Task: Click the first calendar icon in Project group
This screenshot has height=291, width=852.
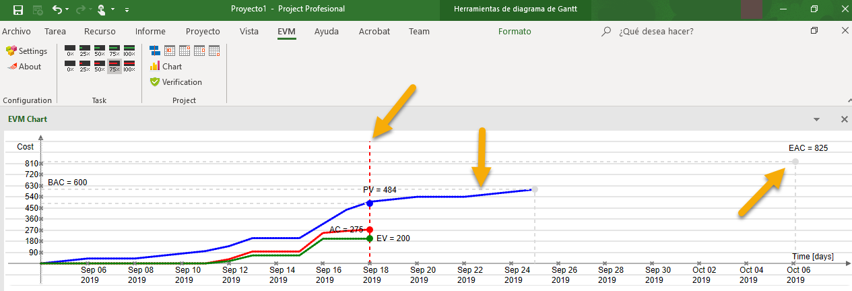Action: click(170, 50)
